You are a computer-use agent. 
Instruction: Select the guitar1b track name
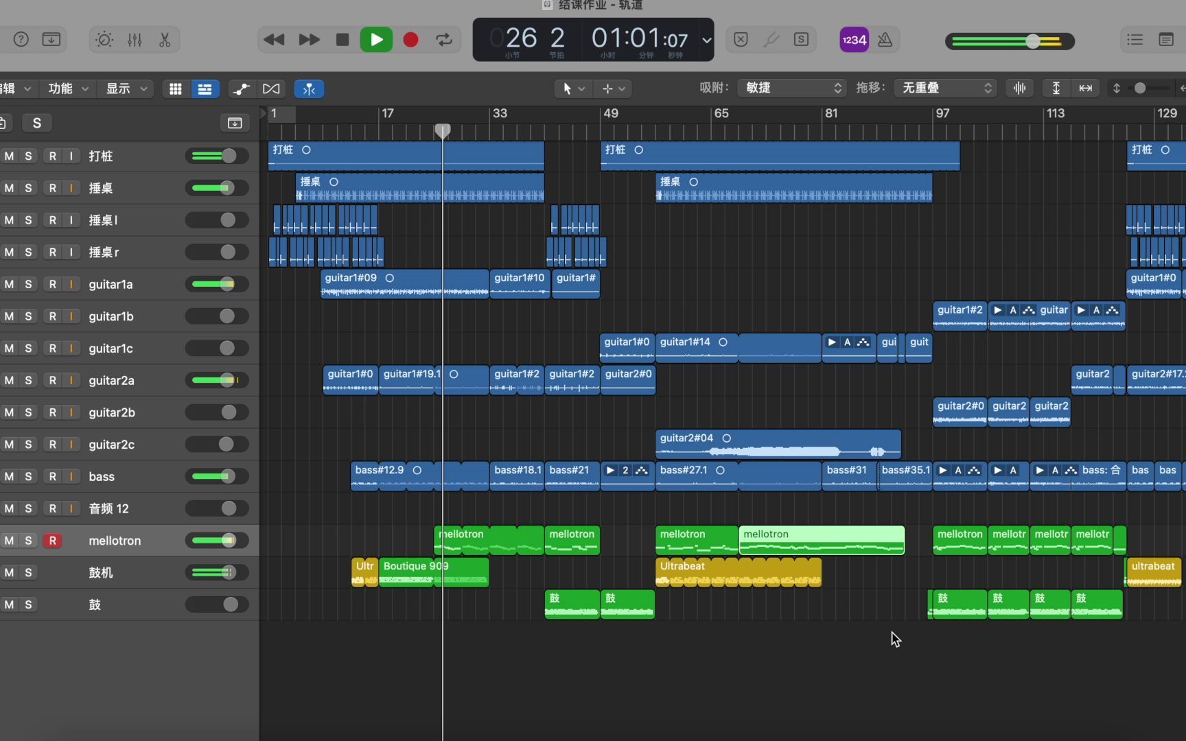(x=111, y=316)
